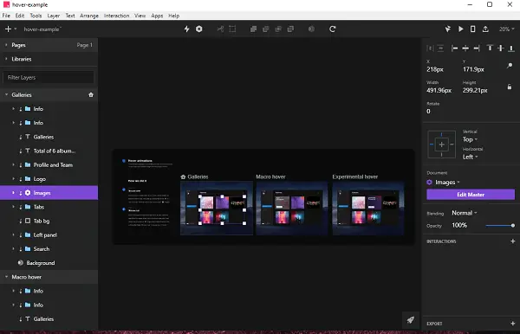This screenshot has height=334, width=520.
Task: Open the device mirror preview icon
Action: tap(473, 29)
